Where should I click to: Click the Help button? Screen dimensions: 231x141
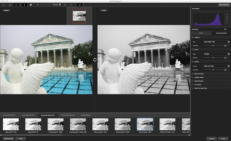click(21, 139)
